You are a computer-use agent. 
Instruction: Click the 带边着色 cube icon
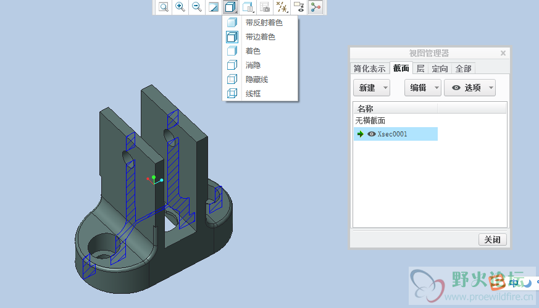pos(232,37)
